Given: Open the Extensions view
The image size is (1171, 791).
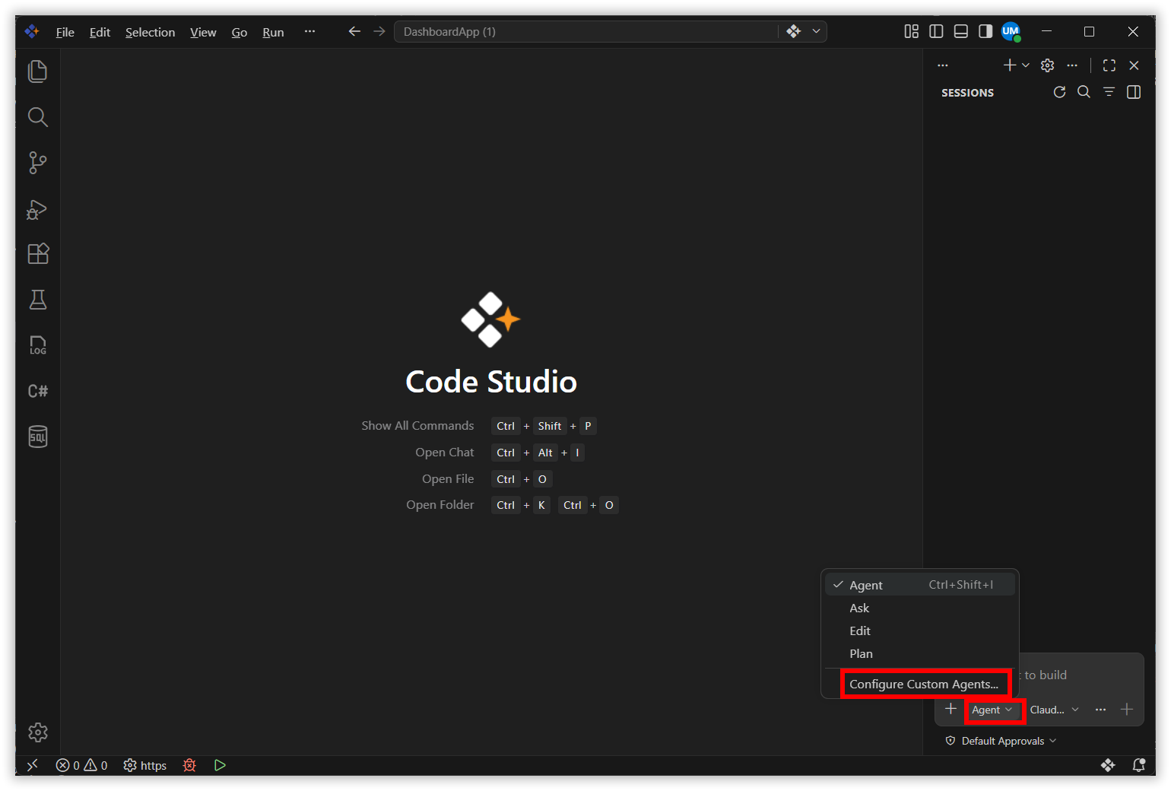Looking at the screenshot, I should (37, 254).
